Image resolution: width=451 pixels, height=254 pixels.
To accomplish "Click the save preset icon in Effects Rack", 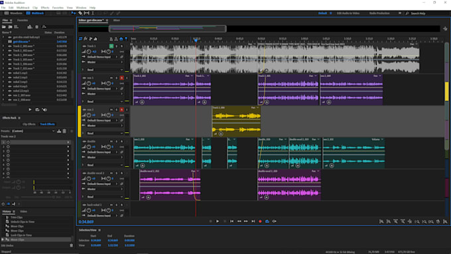I will click(59, 131).
